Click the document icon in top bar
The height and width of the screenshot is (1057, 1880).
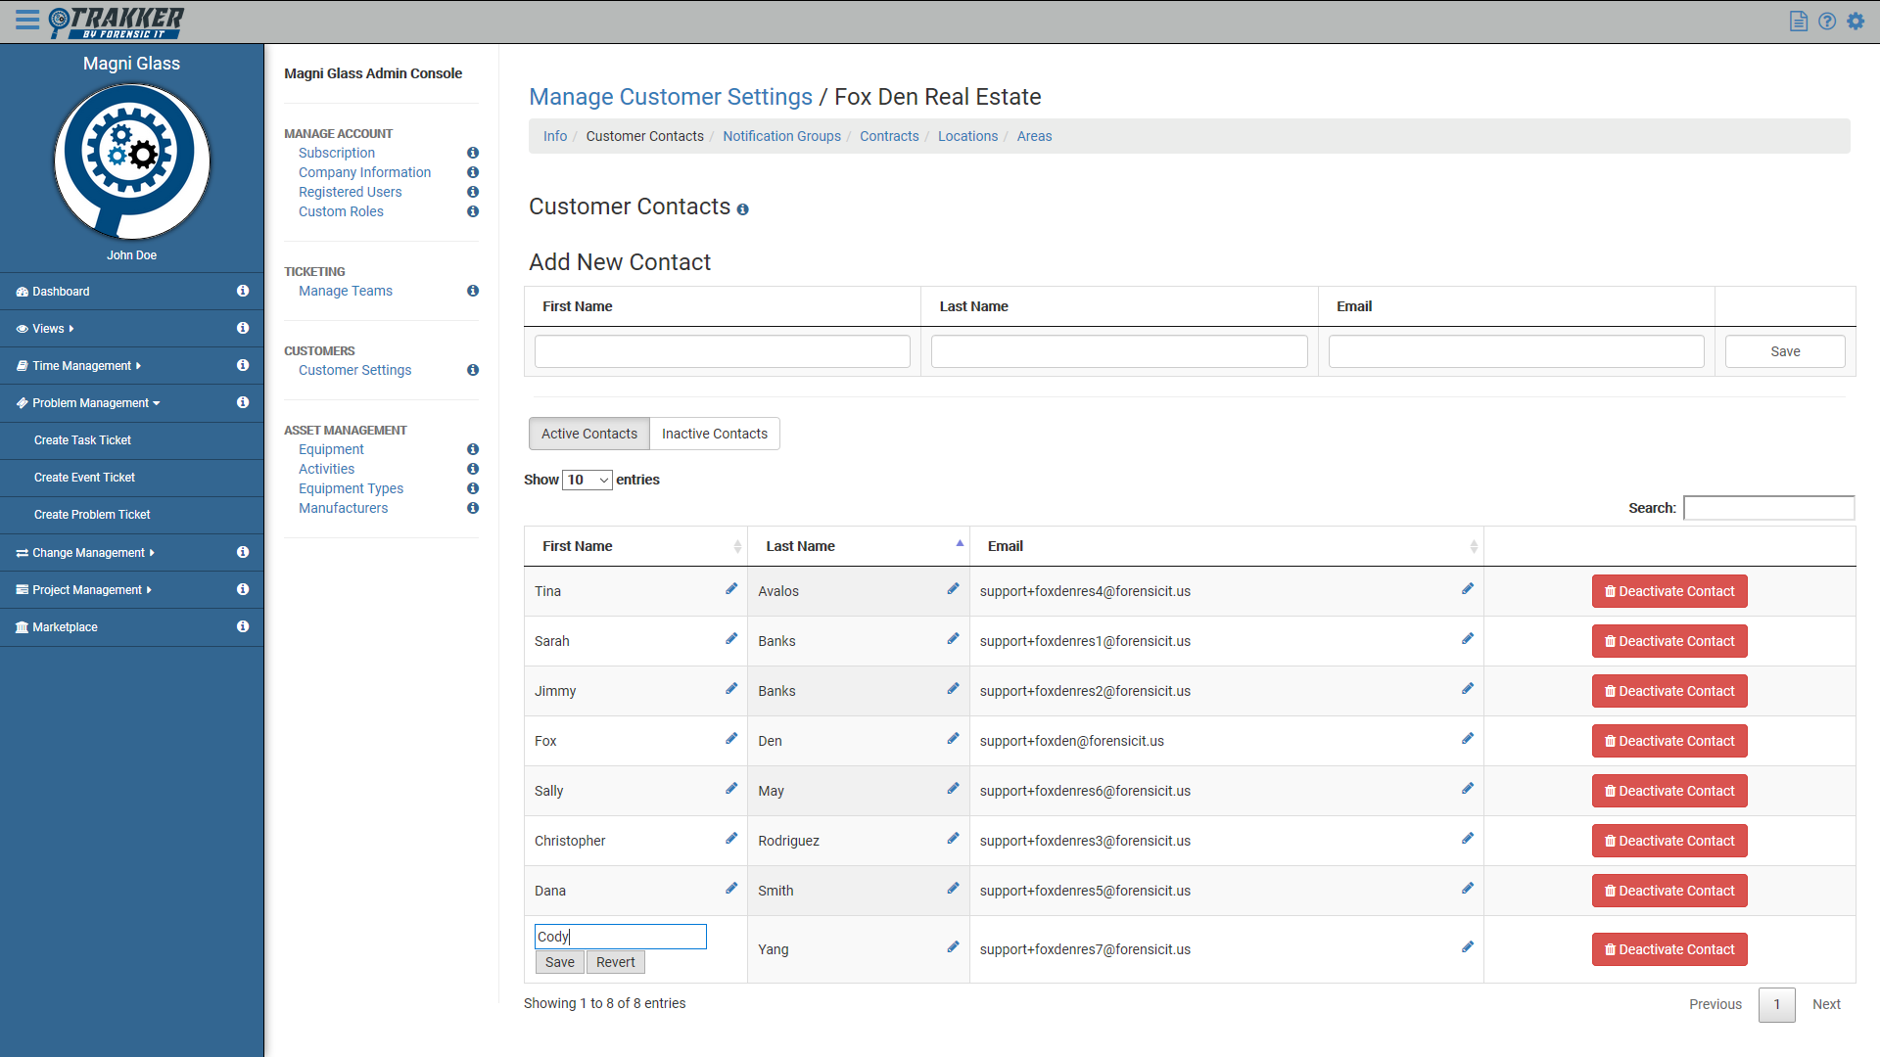pyautogui.click(x=1798, y=22)
